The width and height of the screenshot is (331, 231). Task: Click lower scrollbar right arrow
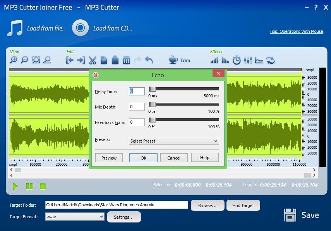click(314, 175)
